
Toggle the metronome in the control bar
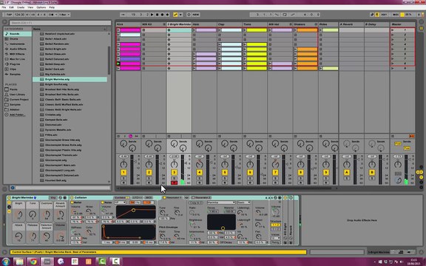click(52, 15)
